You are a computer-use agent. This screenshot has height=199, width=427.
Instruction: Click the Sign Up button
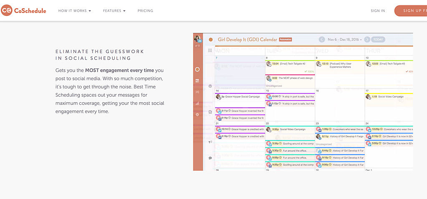[x=411, y=10]
